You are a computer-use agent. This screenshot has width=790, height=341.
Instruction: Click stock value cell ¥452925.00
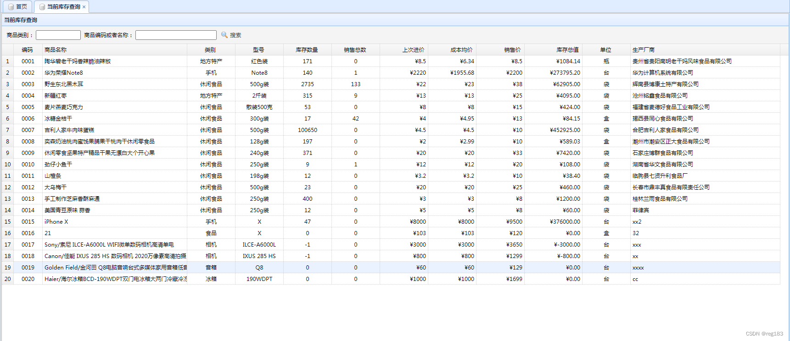(x=553, y=130)
